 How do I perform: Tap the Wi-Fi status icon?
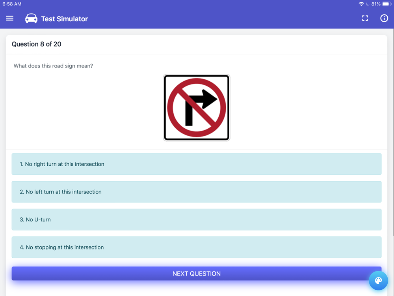tap(361, 4)
